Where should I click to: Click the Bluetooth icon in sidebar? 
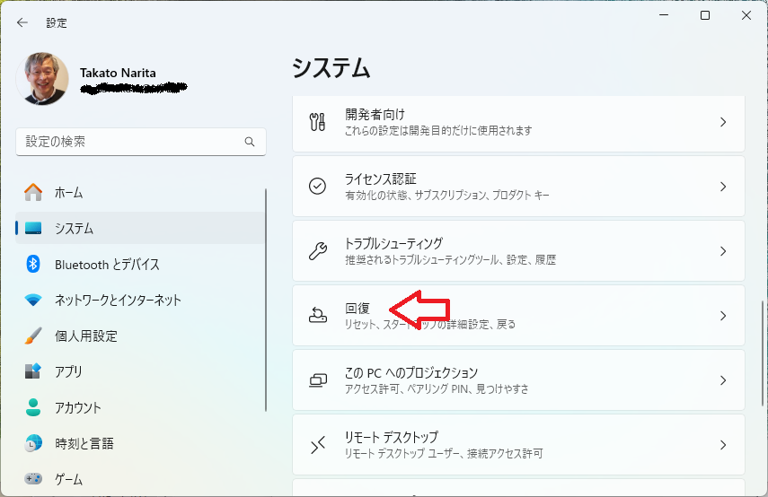(x=33, y=264)
